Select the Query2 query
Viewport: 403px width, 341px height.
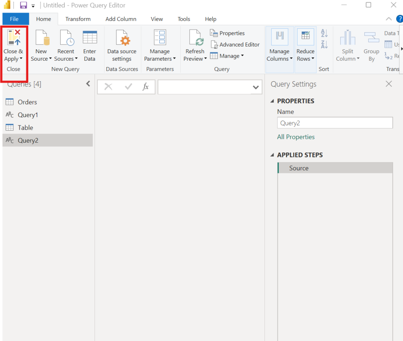pos(48,140)
